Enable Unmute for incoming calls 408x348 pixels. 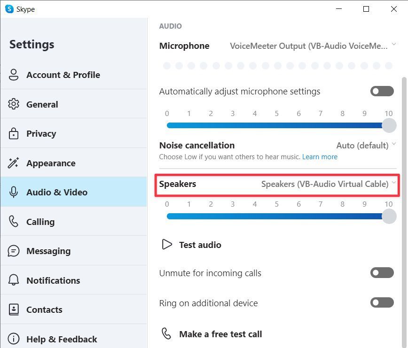(x=382, y=273)
